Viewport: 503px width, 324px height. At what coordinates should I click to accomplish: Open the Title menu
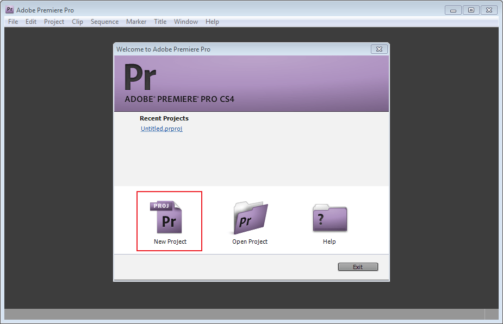pos(160,22)
